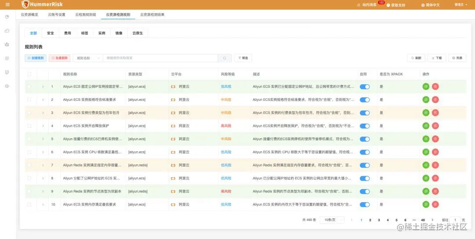The height and width of the screenshot is (239, 475).
Task: Disable the toggle for rule 6
Action: pyautogui.click(x=365, y=152)
